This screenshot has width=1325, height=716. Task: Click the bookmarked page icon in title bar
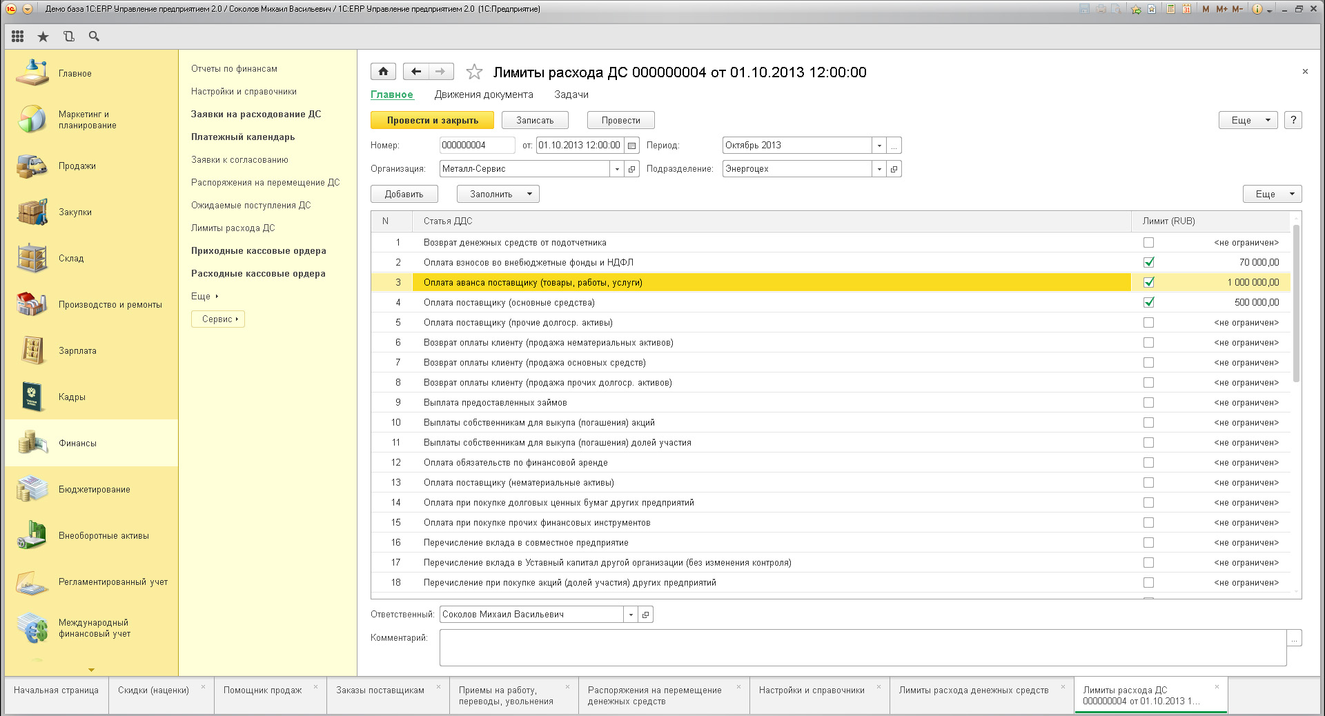tap(1152, 9)
